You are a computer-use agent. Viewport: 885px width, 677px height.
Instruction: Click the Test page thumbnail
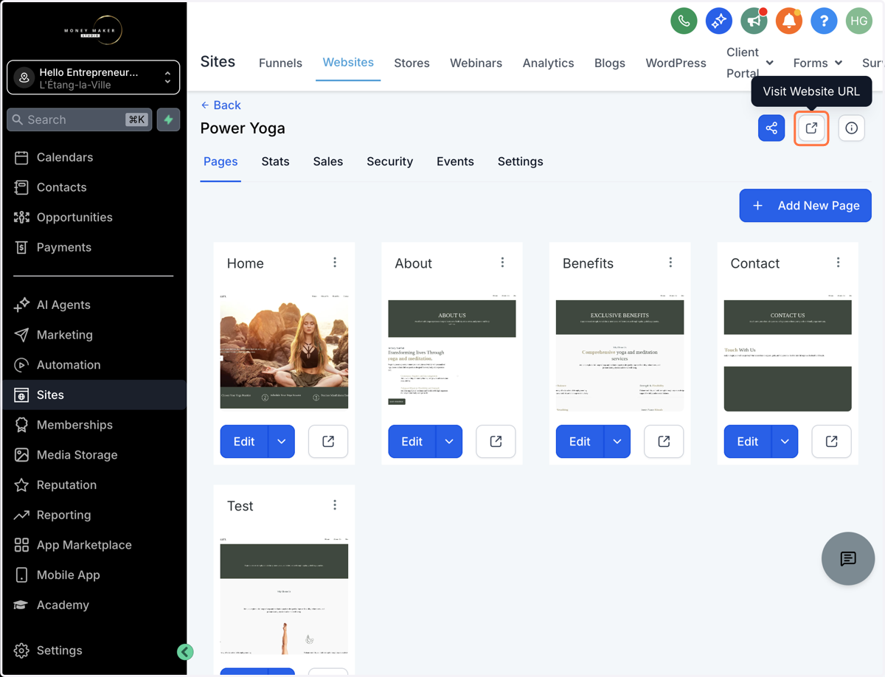[x=284, y=595]
